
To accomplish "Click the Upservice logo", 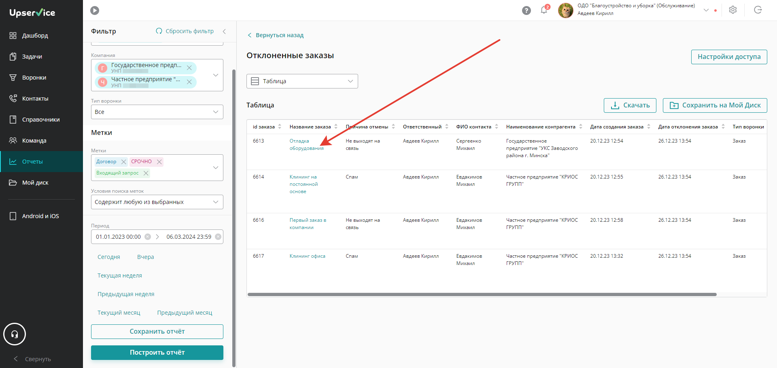I will tap(32, 13).
